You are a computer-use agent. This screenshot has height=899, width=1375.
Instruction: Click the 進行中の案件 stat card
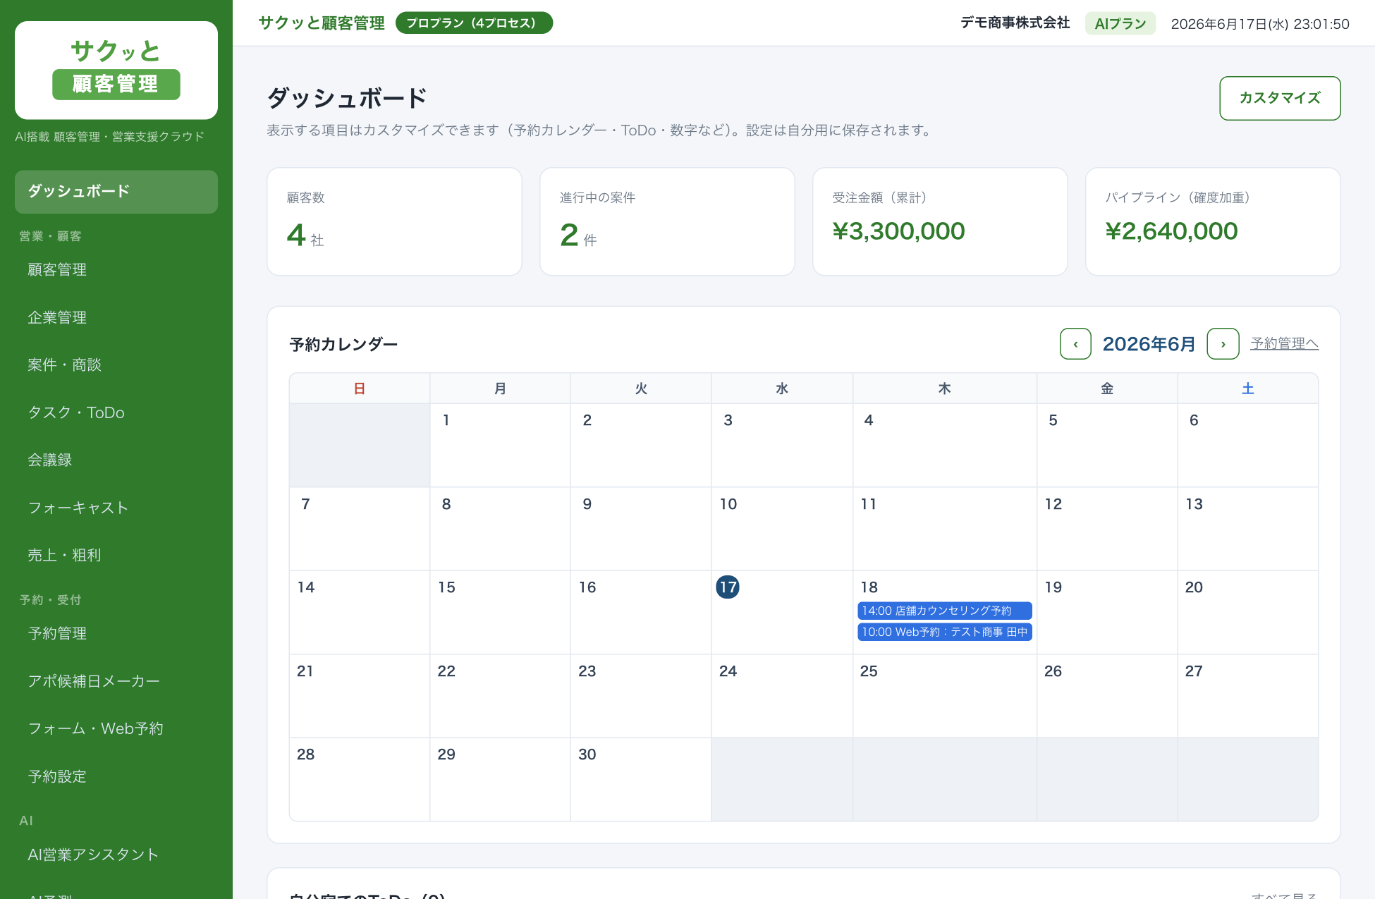[667, 221]
